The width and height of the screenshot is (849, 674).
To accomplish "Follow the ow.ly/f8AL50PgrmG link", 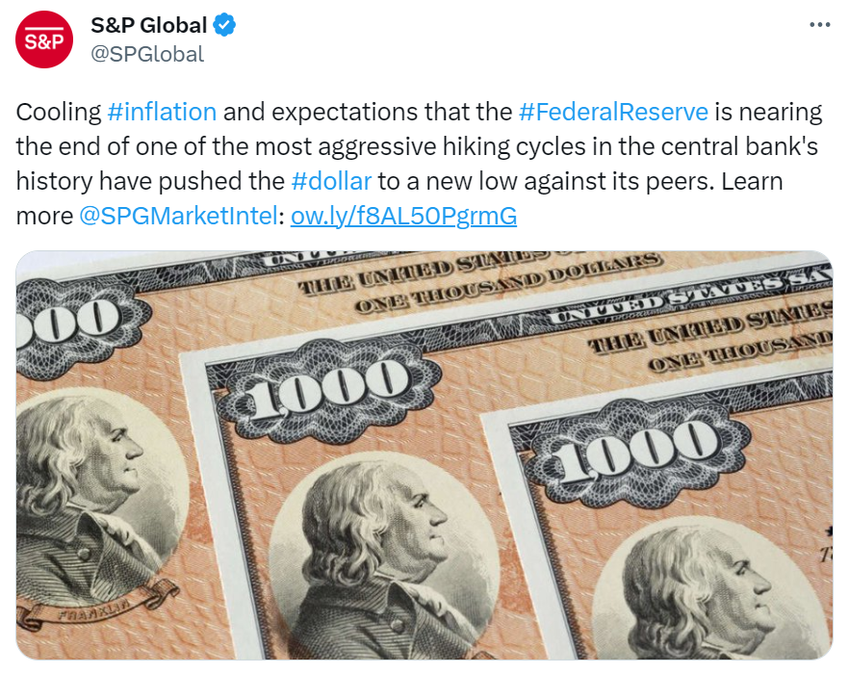I will pos(403,216).
